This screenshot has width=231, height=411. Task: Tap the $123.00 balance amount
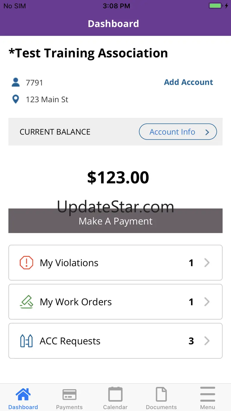click(118, 177)
